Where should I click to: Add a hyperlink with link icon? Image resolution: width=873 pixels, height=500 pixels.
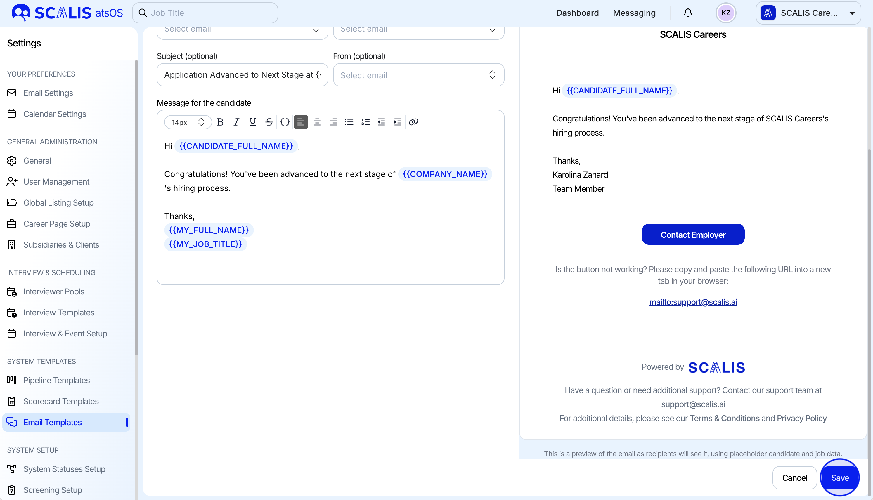tap(413, 122)
